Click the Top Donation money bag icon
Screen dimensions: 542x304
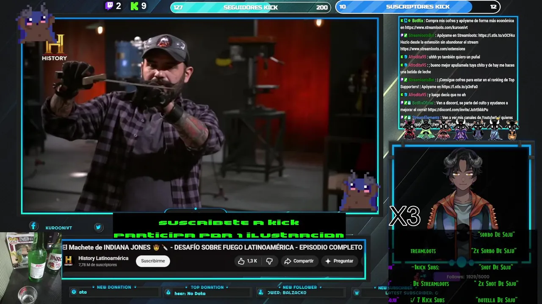click(168, 292)
